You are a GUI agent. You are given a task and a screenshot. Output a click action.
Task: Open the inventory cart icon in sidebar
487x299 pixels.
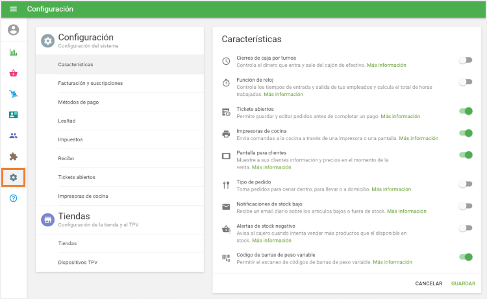[14, 94]
